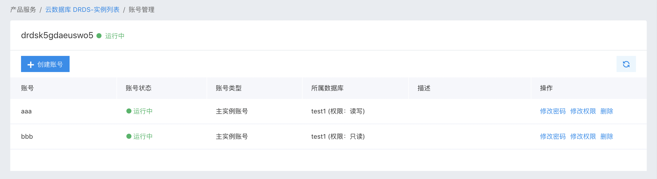Click 修改权限 for account bbb

[x=583, y=136]
